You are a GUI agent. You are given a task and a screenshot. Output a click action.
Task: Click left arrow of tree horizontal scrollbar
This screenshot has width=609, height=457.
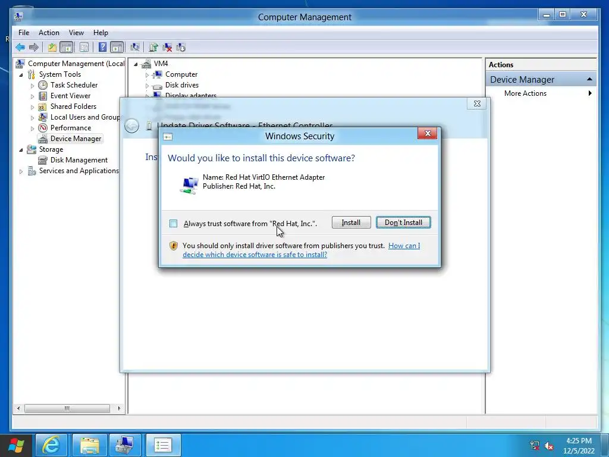tap(18, 408)
